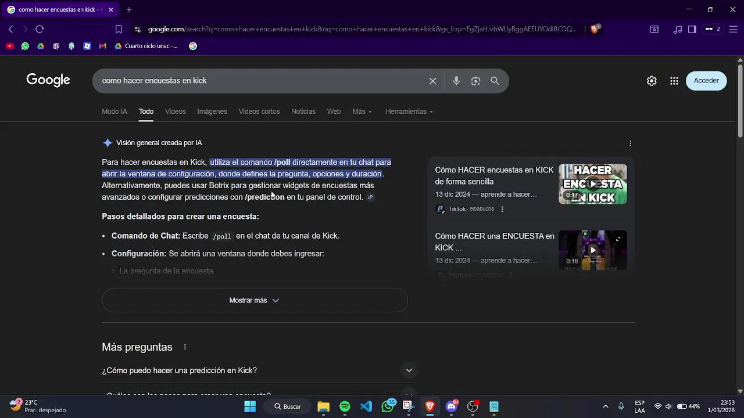
Task: Open the Gmail bookmark icon
Action: pyautogui.click(x=103, y=46)
